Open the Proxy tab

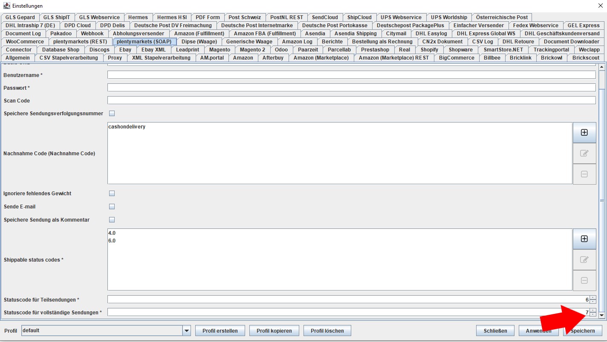(115, 58)
